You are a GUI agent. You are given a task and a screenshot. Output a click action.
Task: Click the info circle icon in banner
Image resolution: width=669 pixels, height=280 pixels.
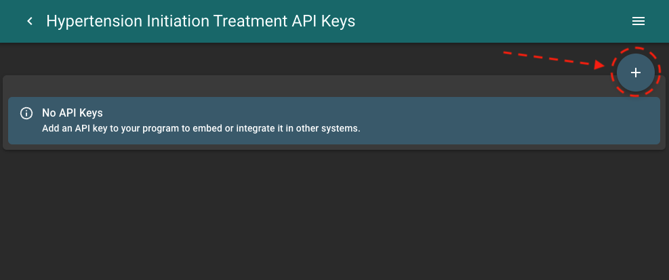tap(26, 113)
